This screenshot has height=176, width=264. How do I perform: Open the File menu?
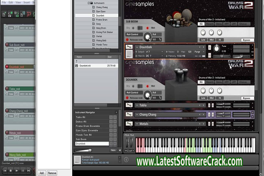(x=4, y=2)
